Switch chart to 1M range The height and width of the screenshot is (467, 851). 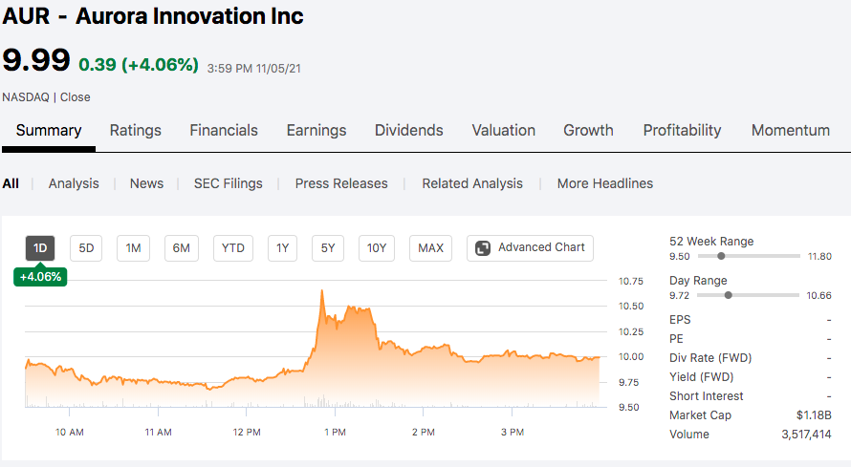coord(133,248)
